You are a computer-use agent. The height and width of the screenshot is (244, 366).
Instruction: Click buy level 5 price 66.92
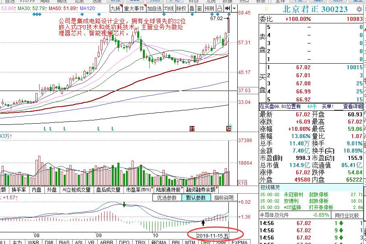click(303, 99)
